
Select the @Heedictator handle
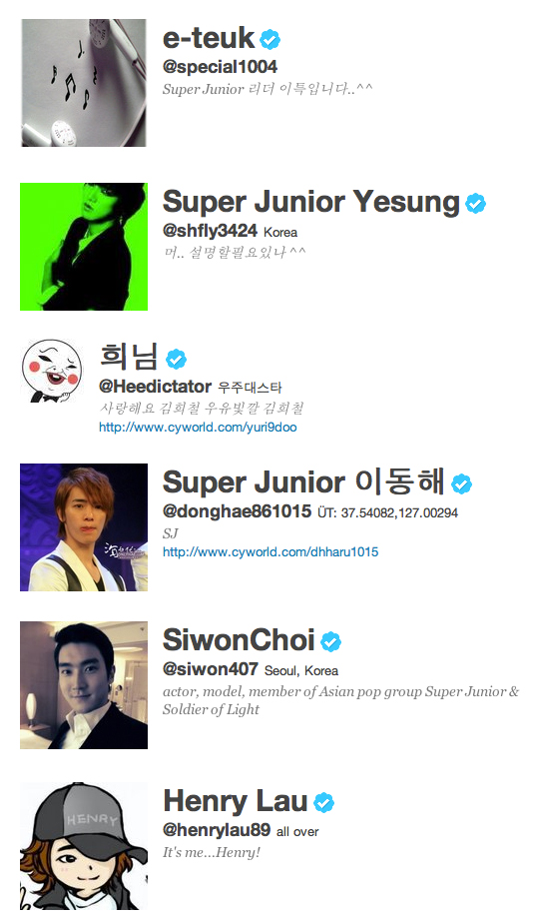click(x=155, y=387)
